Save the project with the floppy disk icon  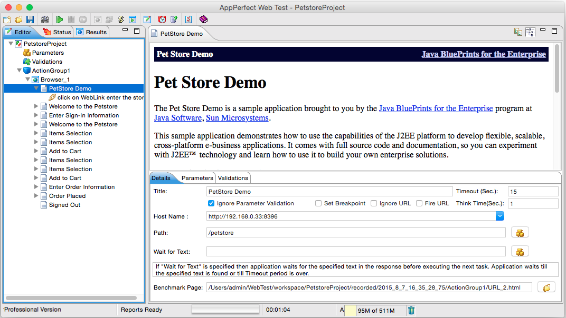point(30,19)
